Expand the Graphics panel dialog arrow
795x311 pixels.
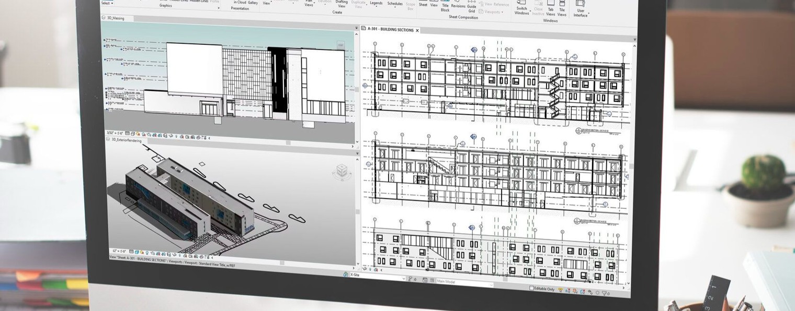(x=219, y=8)
